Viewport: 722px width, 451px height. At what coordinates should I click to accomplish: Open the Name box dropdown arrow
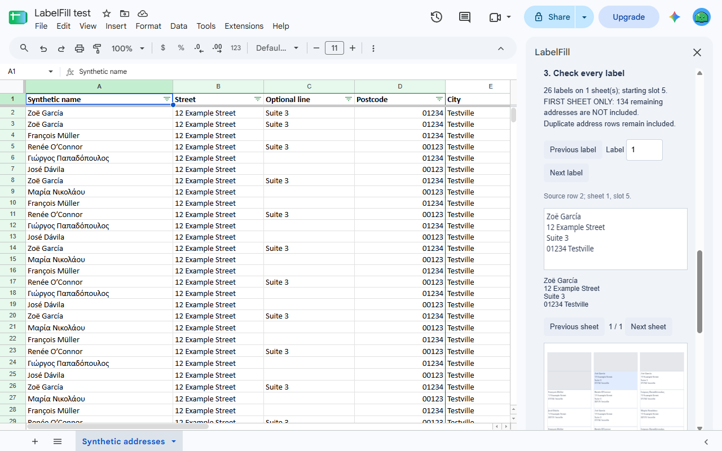pyautogui.click(x=51, y=72)
